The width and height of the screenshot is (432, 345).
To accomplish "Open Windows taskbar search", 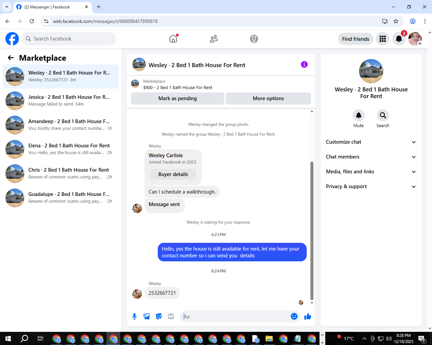I will click(24, 339).
